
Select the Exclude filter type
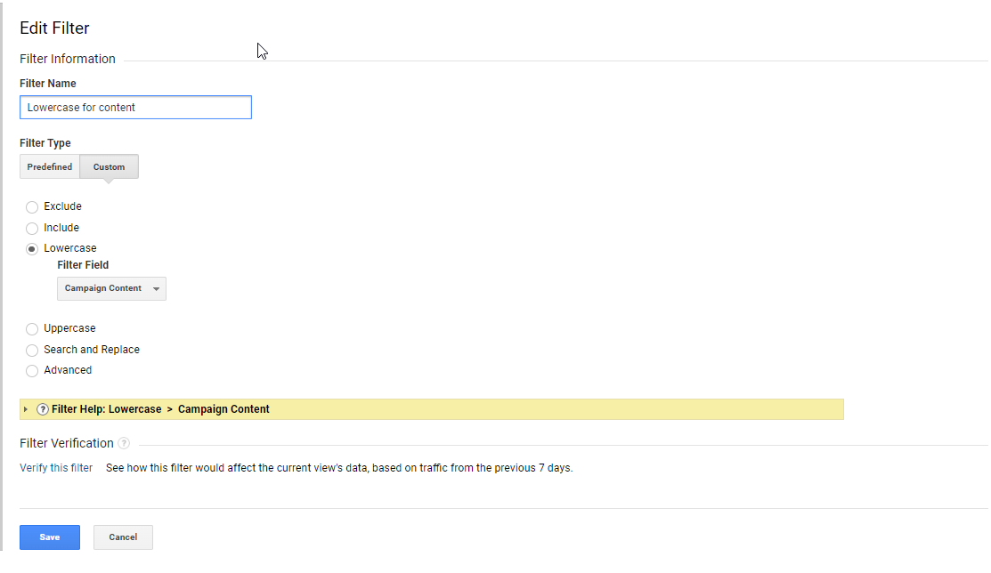pos(32,206)
